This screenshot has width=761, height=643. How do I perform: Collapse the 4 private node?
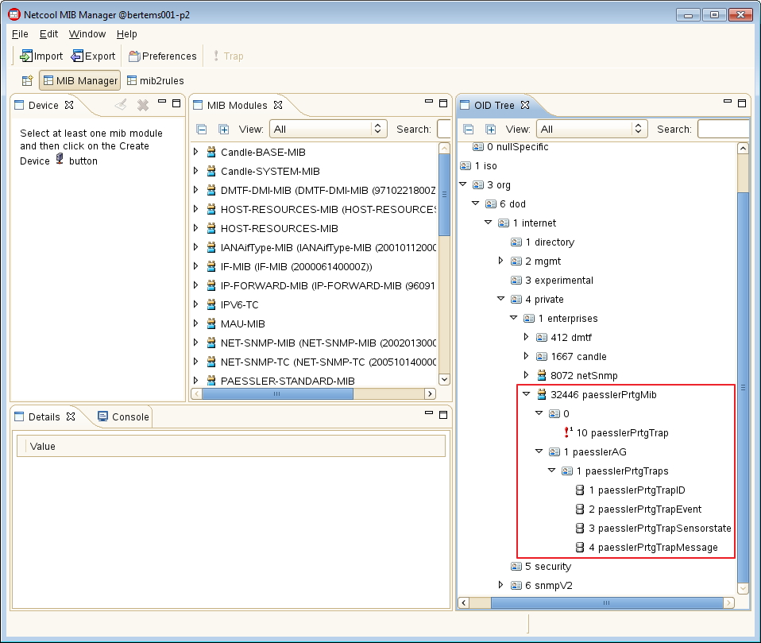[x=501, y=299]
